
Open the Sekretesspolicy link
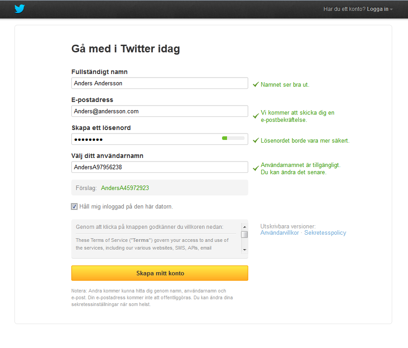click(x=325, y=233)
